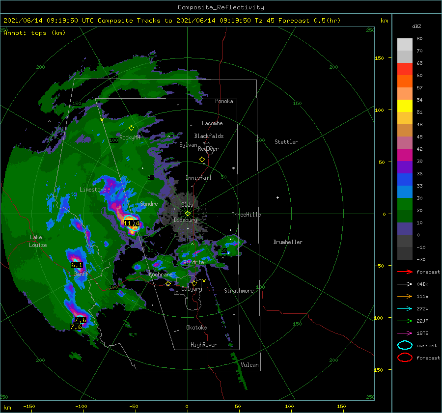Click the red forecast ellipse legend icon
Screen dimensions: 442x413
coord(405,358)
